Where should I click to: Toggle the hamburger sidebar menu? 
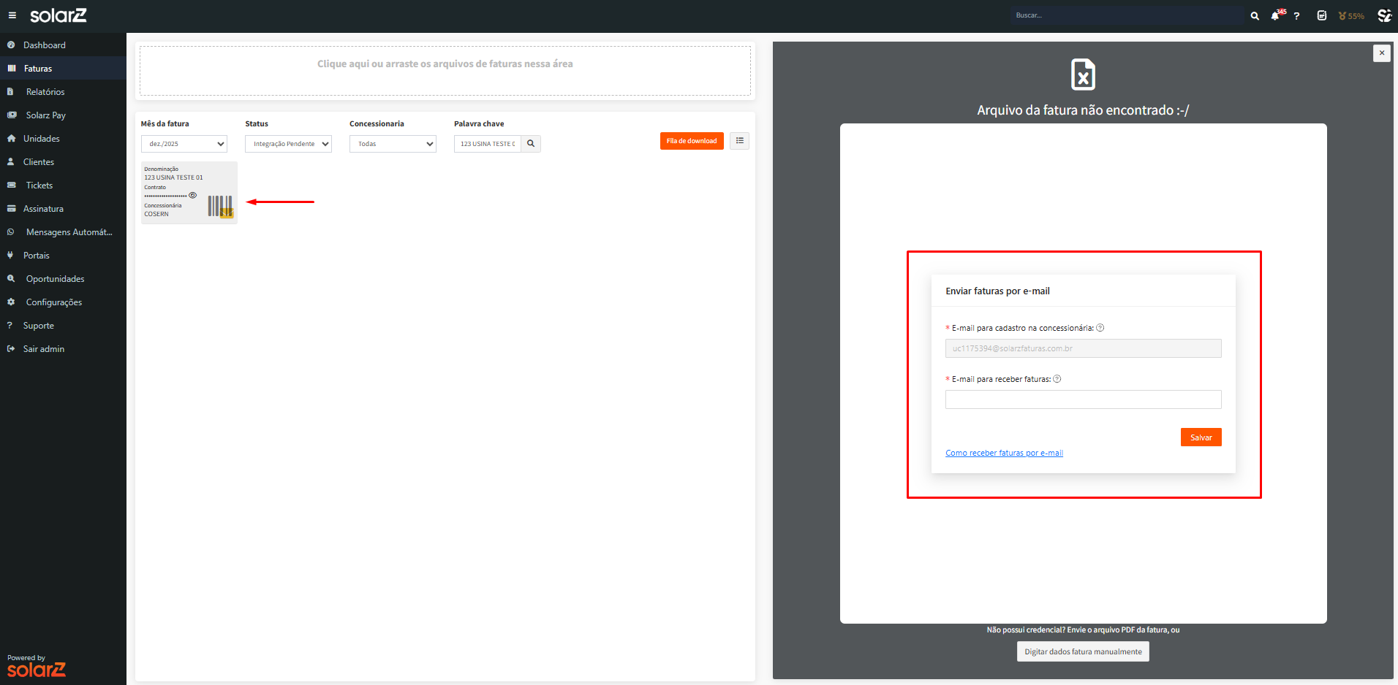pos(12,15)
